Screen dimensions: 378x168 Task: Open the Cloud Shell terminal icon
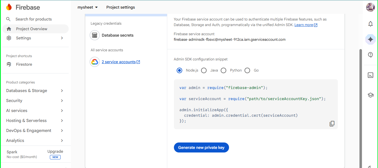tap(371, 75)
